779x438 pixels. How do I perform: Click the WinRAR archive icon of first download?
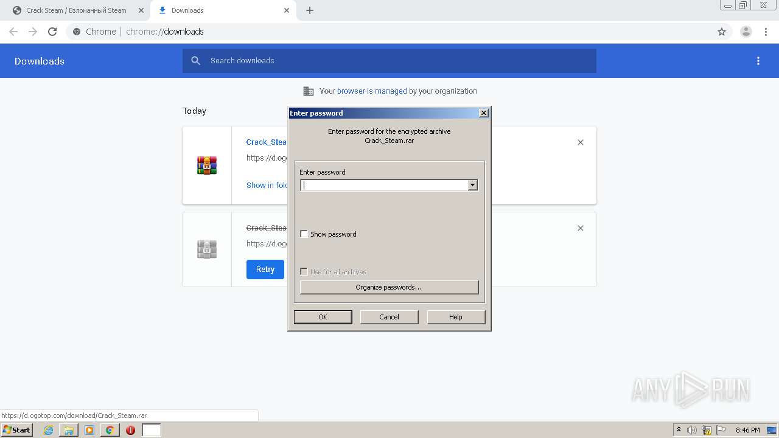[x=207, y=165]
